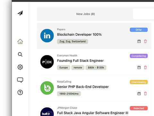Open Full Stack Java Angular Software Engineer III
154x116 pixels.
tap(93, 113)
